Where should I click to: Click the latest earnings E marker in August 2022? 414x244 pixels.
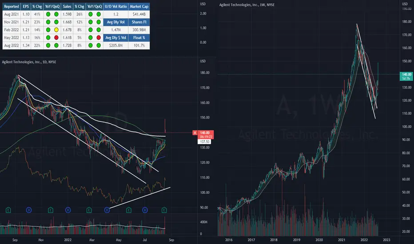pos(164,210)
